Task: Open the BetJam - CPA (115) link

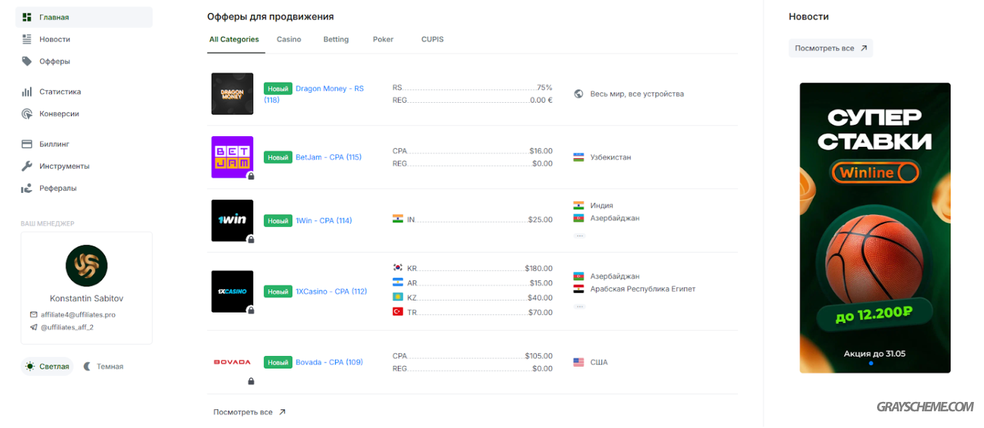Action: click(x=329, y=158)
